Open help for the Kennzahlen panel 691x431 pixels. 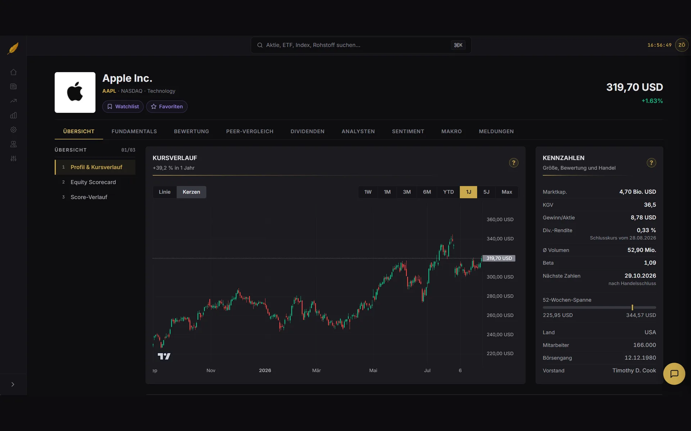click(651, 163)
